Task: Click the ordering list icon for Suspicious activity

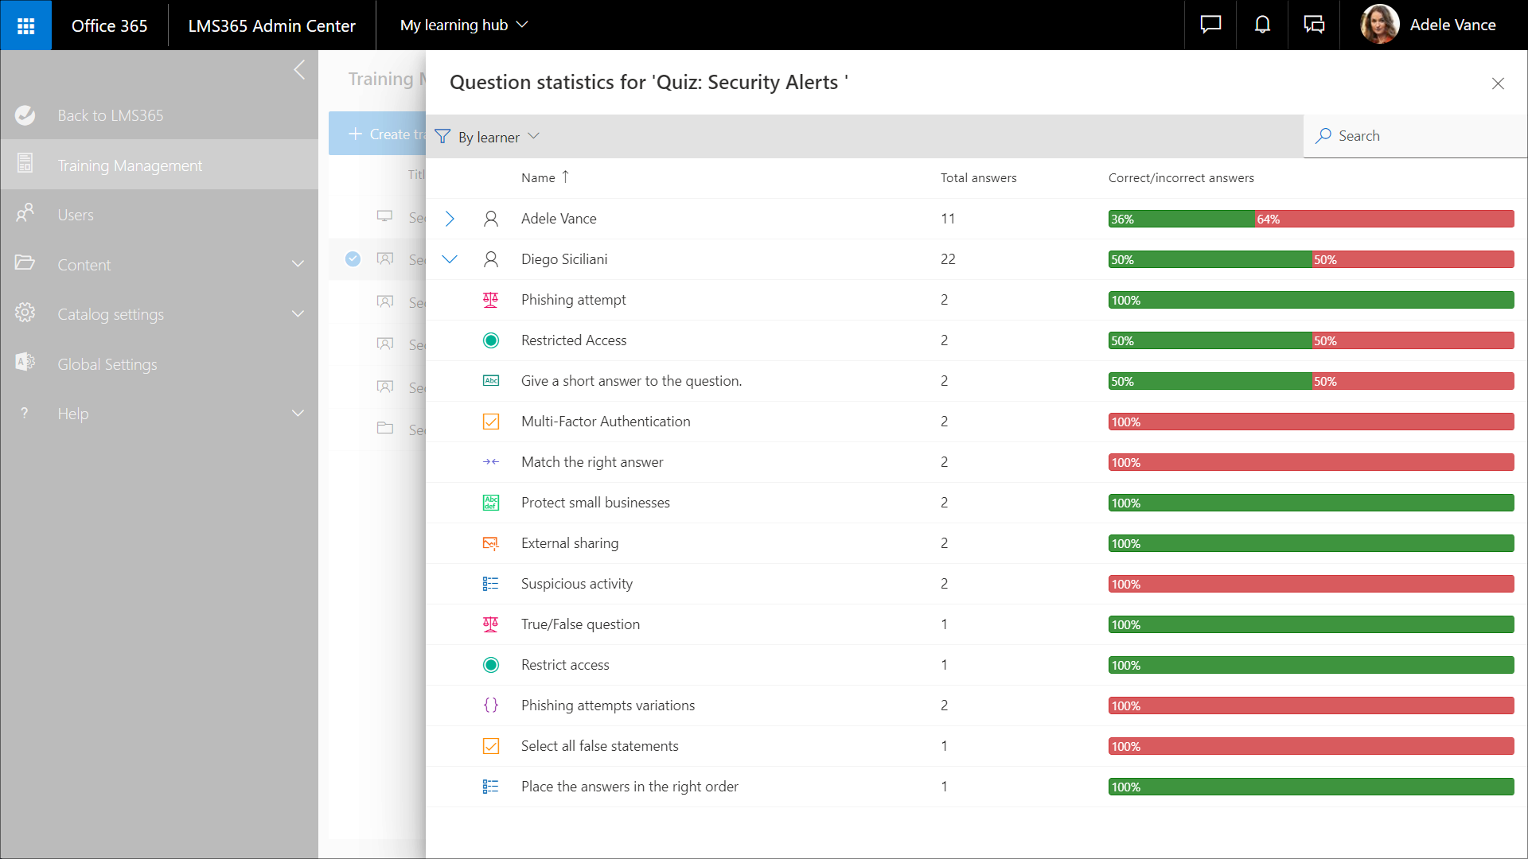Action: pyautogui.click(x=491, y=584)
